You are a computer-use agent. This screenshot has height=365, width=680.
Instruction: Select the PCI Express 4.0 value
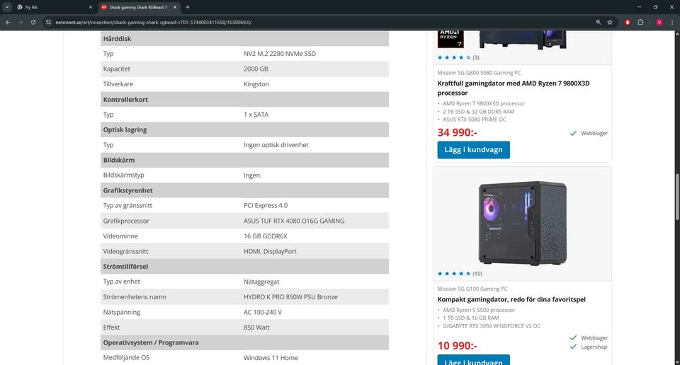click(x=266, y=205)
